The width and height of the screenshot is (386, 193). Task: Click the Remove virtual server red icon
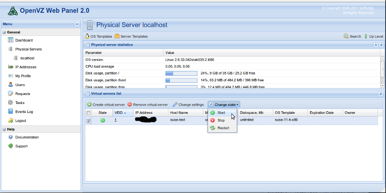pyautogui.click(x=130, y=104)
